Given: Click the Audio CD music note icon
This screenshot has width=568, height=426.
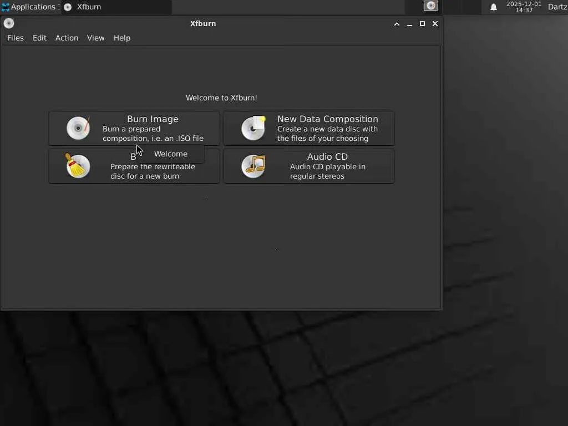Looking at the screenshot, I should click(x=253, y=166).
